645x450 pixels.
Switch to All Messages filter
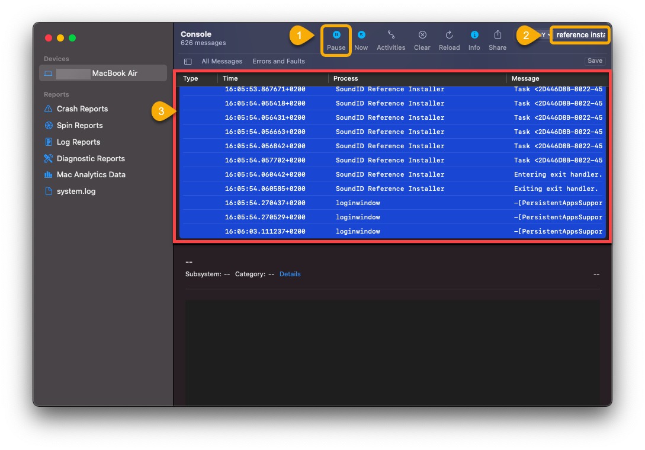tap(222, 61)
